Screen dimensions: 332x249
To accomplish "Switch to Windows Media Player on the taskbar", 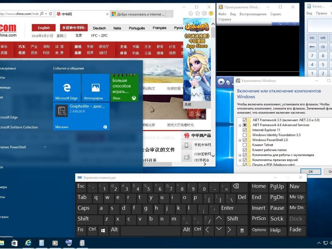I will pyautogui.click(x=55, y=243).
